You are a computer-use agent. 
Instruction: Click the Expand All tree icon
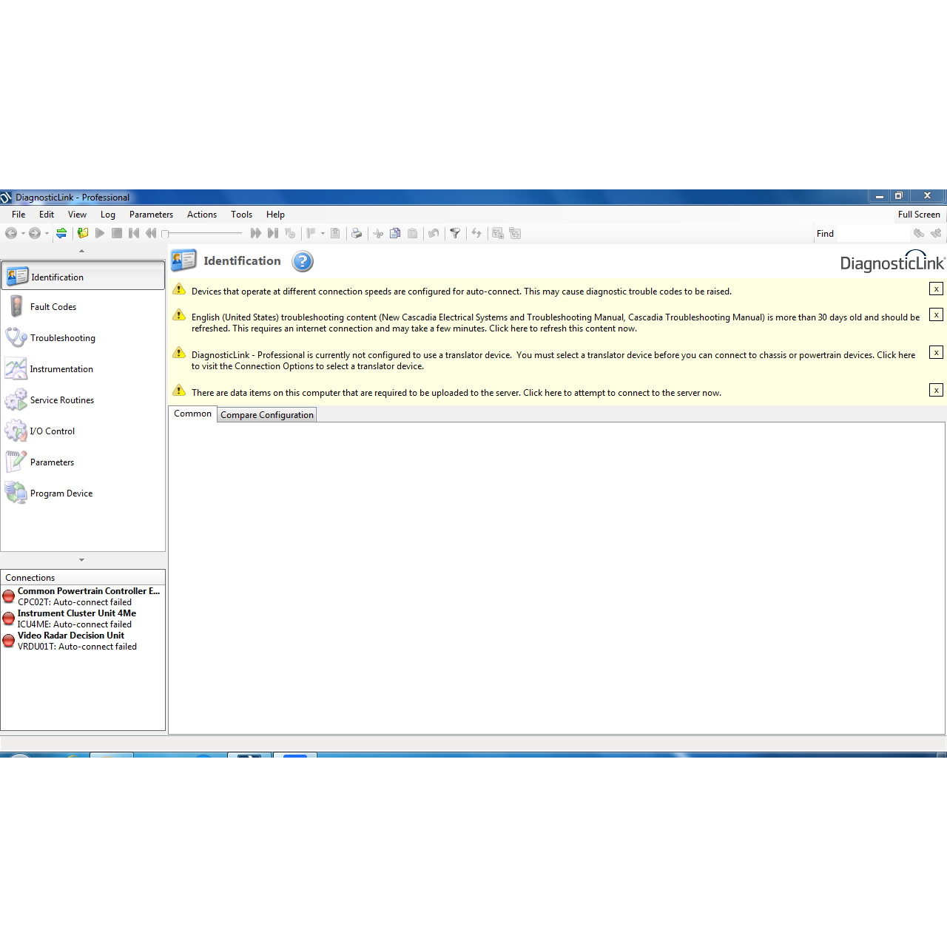[x=498, y=233]
